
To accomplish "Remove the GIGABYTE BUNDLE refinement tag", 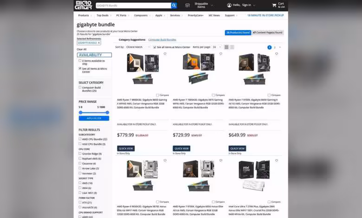I will click(x=99, y=43).
